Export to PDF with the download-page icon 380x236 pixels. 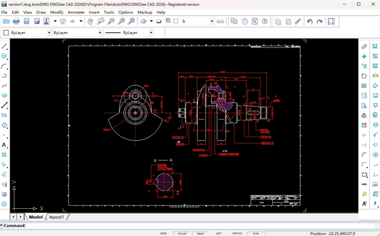pyautogui.click(x=46, y=22)
